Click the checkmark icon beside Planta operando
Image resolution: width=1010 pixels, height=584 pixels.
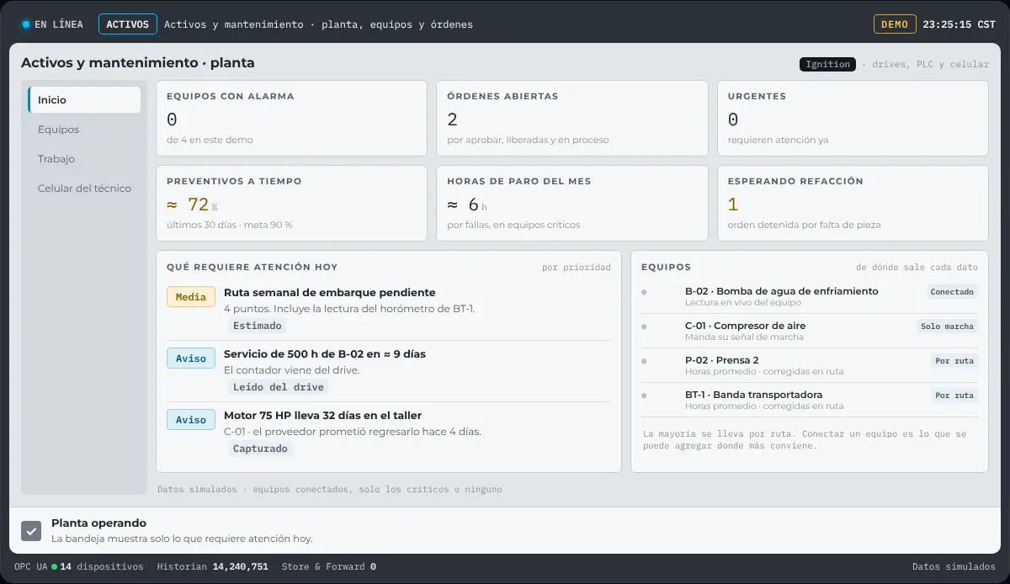click(31, 531)
